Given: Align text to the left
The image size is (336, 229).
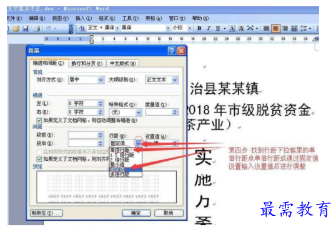Looking at the screenshot, I should tap(266, 28).
